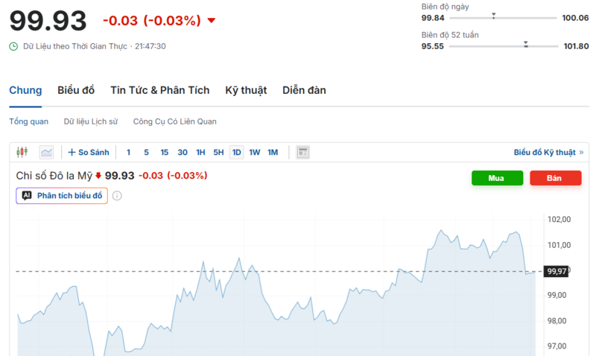
Task: Click the green Mua button
Action: point(497,178)
